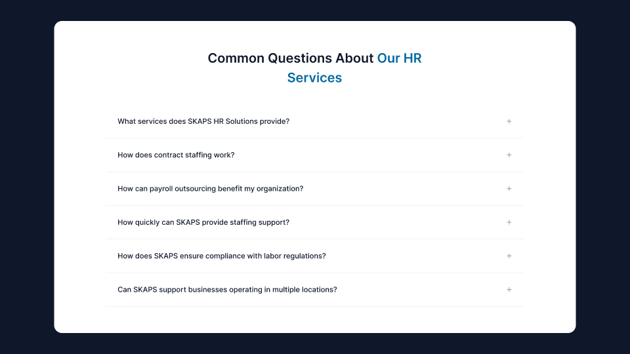Click the empty white card area below the FAQ list

click(x=314, y=320)
